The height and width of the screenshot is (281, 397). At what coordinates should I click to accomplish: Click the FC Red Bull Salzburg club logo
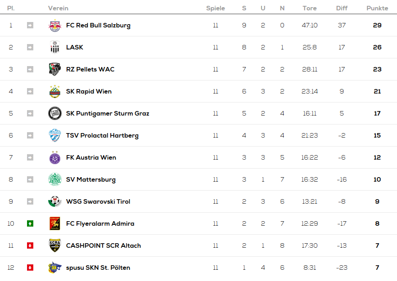tap(55, 25)
